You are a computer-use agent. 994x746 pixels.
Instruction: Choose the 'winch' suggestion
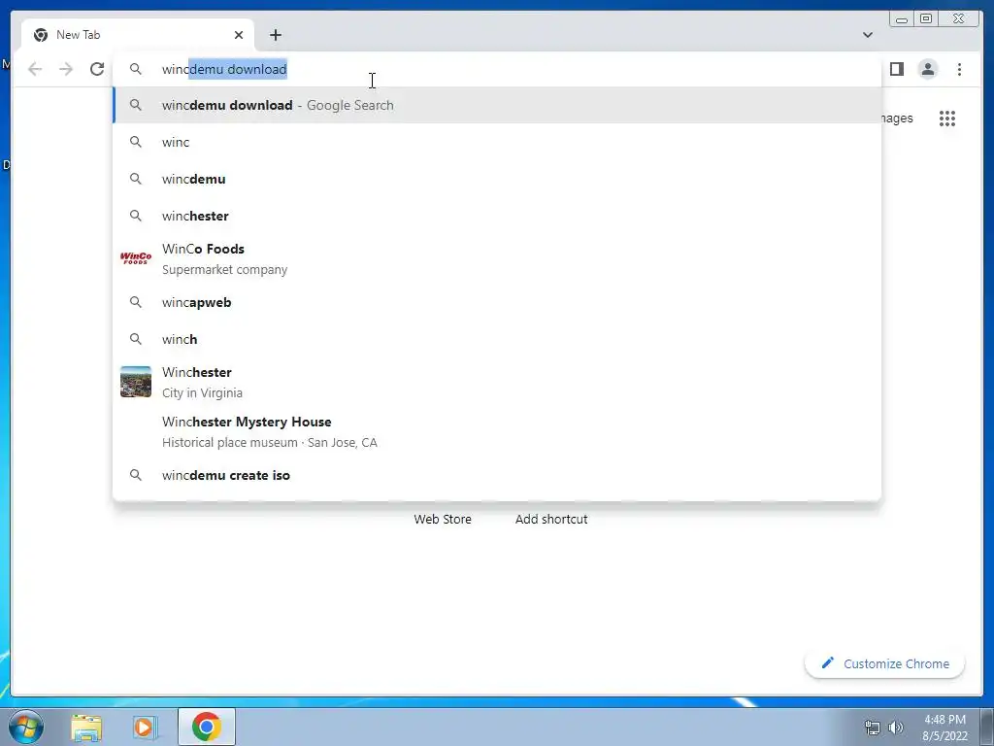click(497, 339)
